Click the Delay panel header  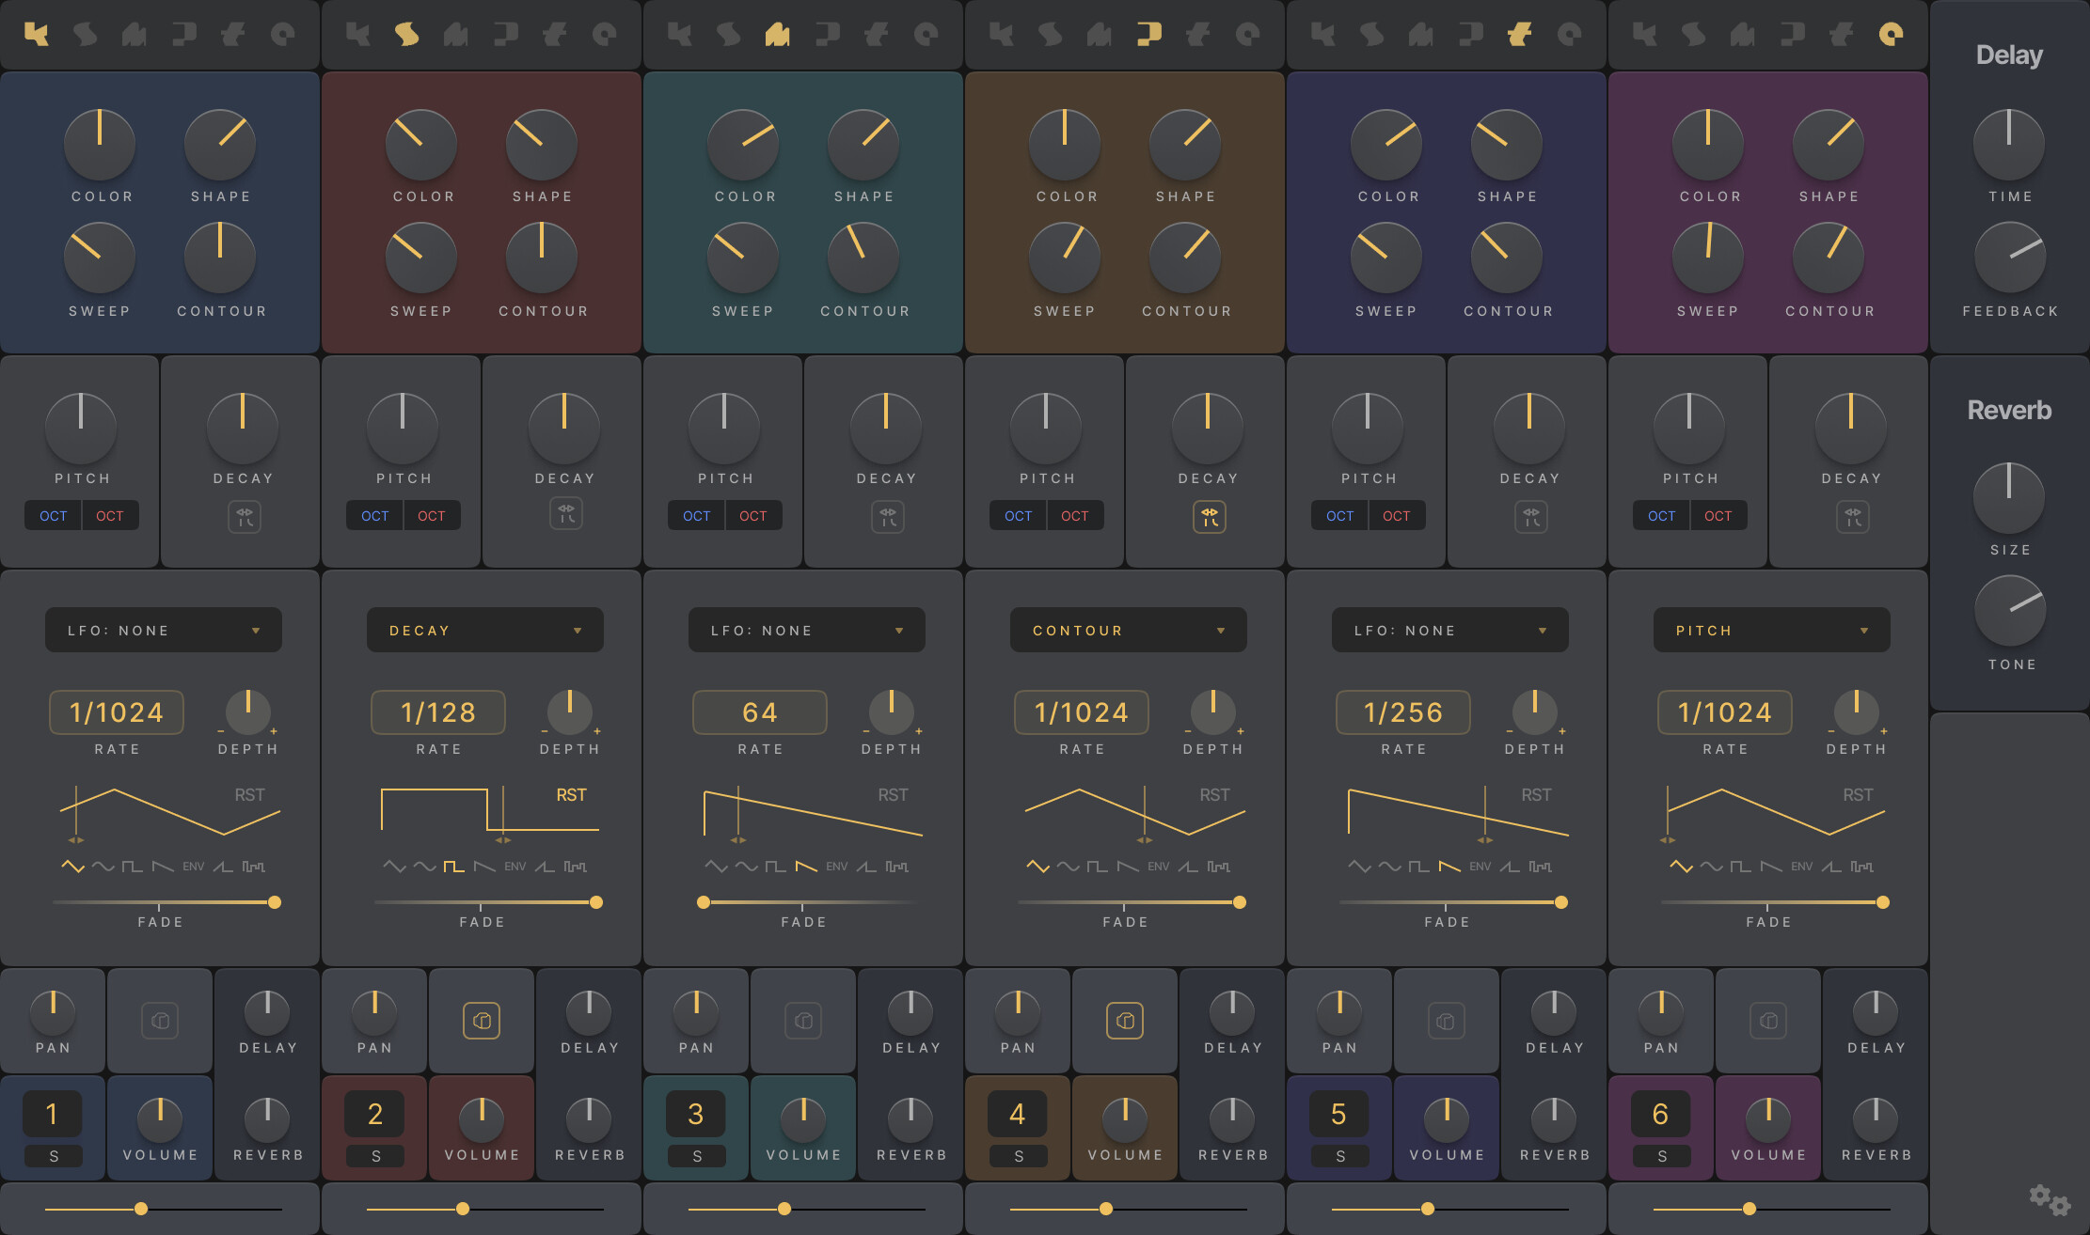click(2008, 55)
